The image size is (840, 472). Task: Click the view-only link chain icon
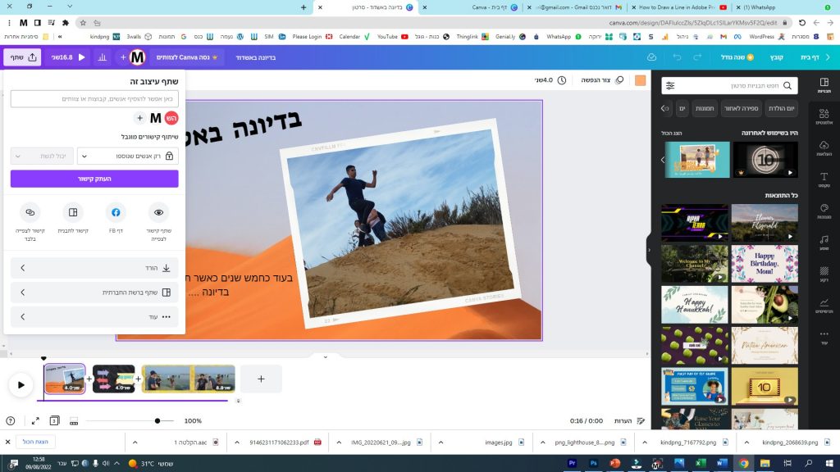click(x=30, y=212)
